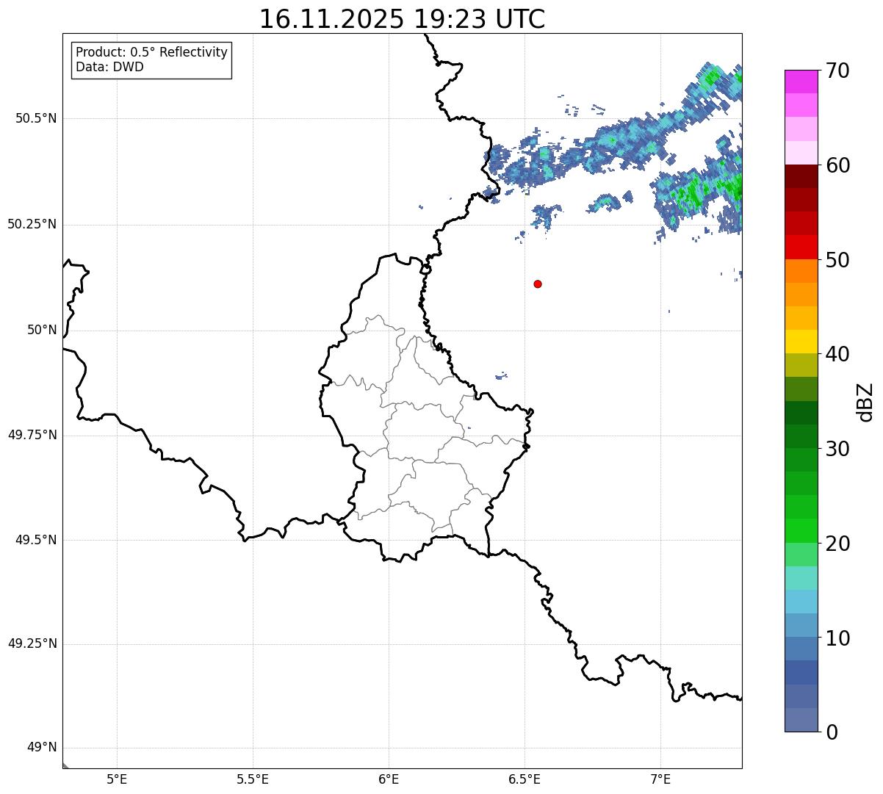Click the colorbar 20 tick label
Screen dimensions: 883x794
[837, 544]
